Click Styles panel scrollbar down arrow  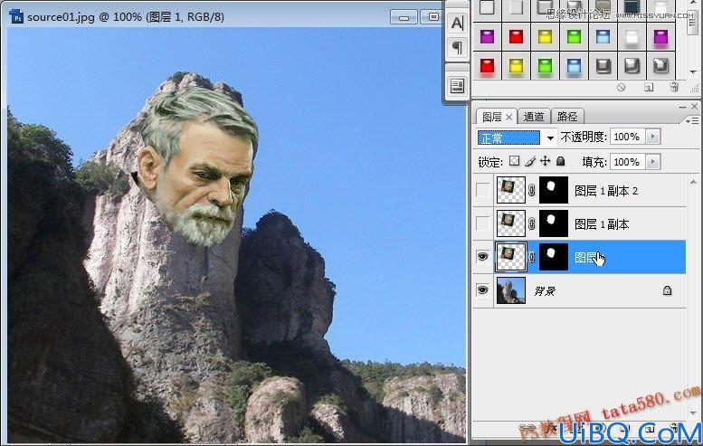point(693,71)
